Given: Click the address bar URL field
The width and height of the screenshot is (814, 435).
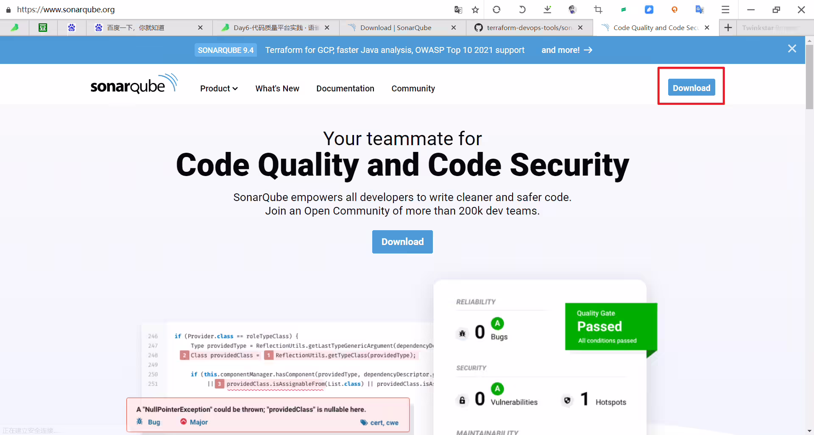Looking at the screenshot, I should [229, 9].
